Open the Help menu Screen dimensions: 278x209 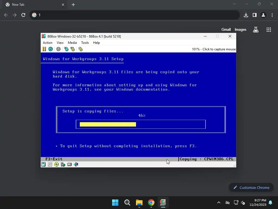point(96,43)
